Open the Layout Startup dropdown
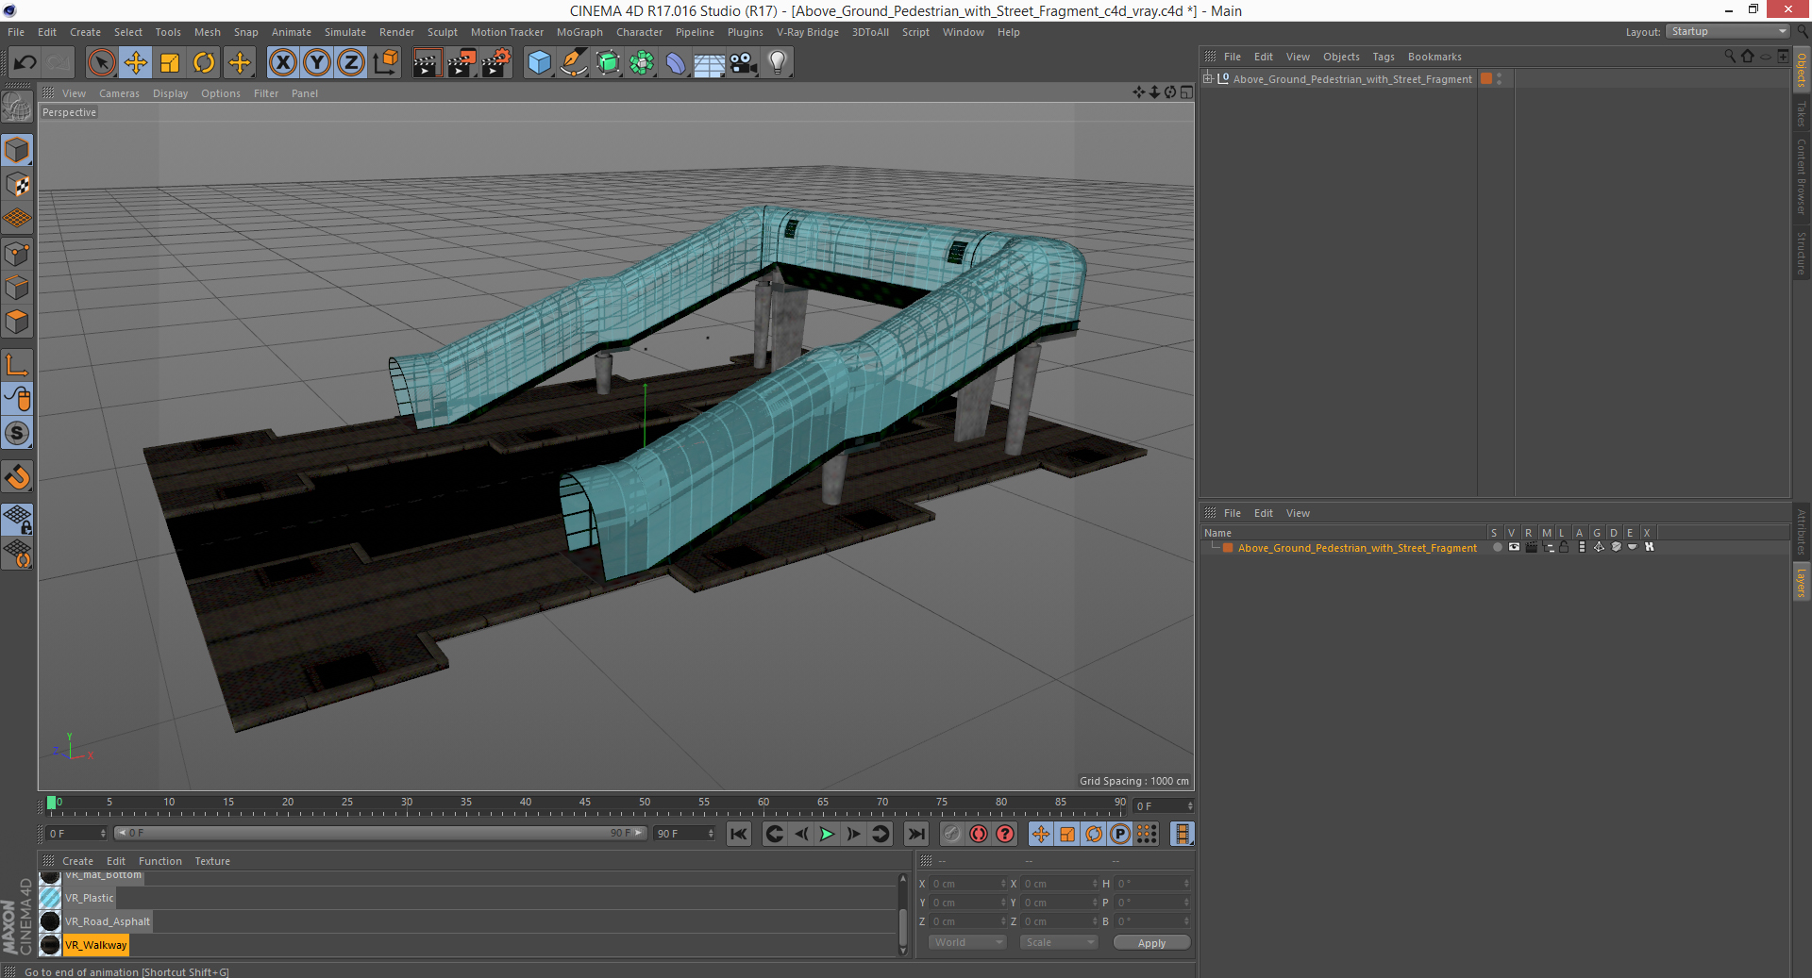The width and height of the screenshot is (1812, 978). pyautogui.click(x=1728, y=31)
